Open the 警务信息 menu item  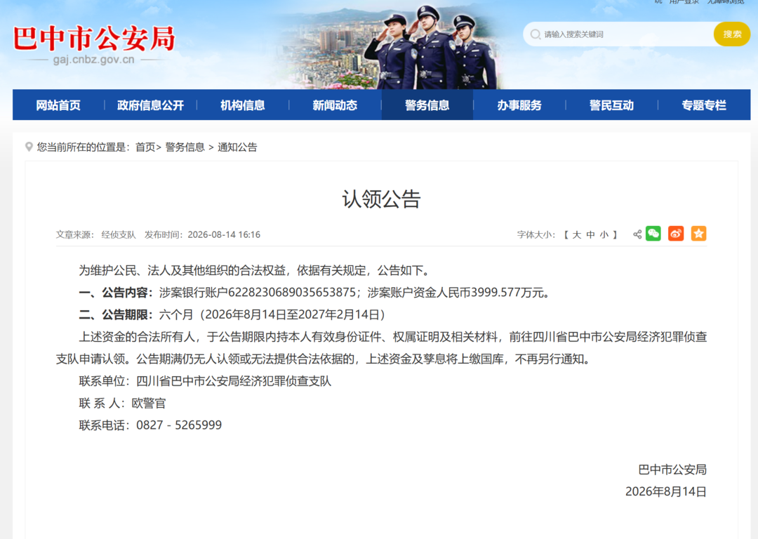coord(427,105)
